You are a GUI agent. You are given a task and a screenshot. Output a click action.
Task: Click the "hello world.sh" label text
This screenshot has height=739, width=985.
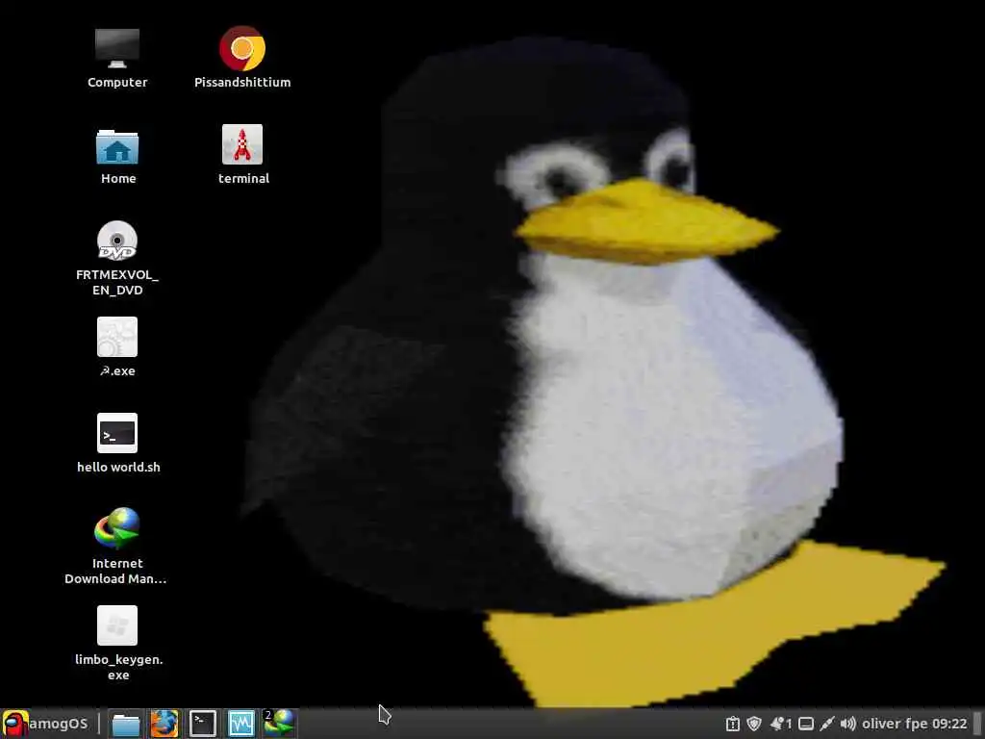[x=118, y=467]
